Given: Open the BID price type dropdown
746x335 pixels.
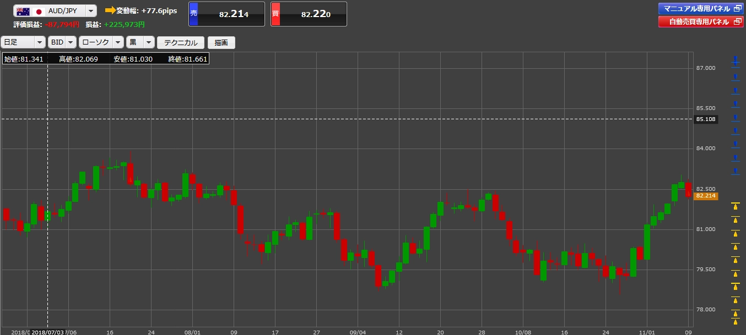Looking at the screenshot, I should (x=62, y=42).
